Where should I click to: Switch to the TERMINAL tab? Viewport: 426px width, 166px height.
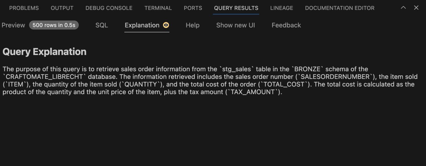click(x=158, y=8)
